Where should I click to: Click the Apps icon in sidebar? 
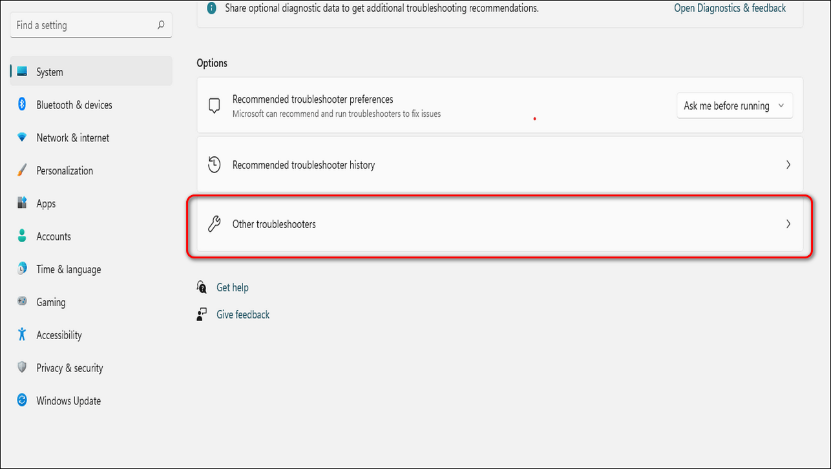click(22, 203)
